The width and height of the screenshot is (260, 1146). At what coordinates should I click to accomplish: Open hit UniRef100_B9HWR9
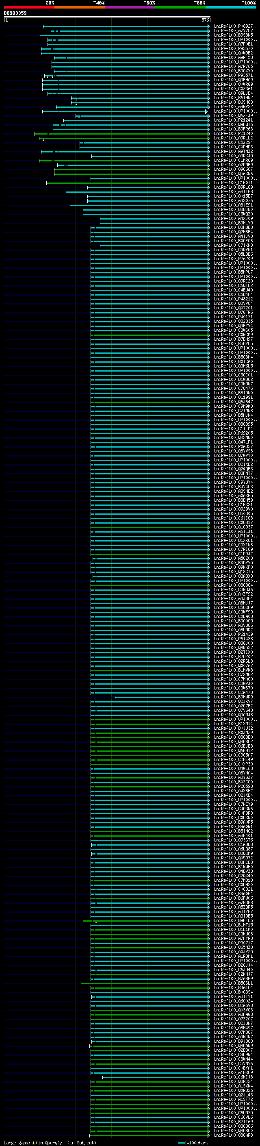coord(233,697)
